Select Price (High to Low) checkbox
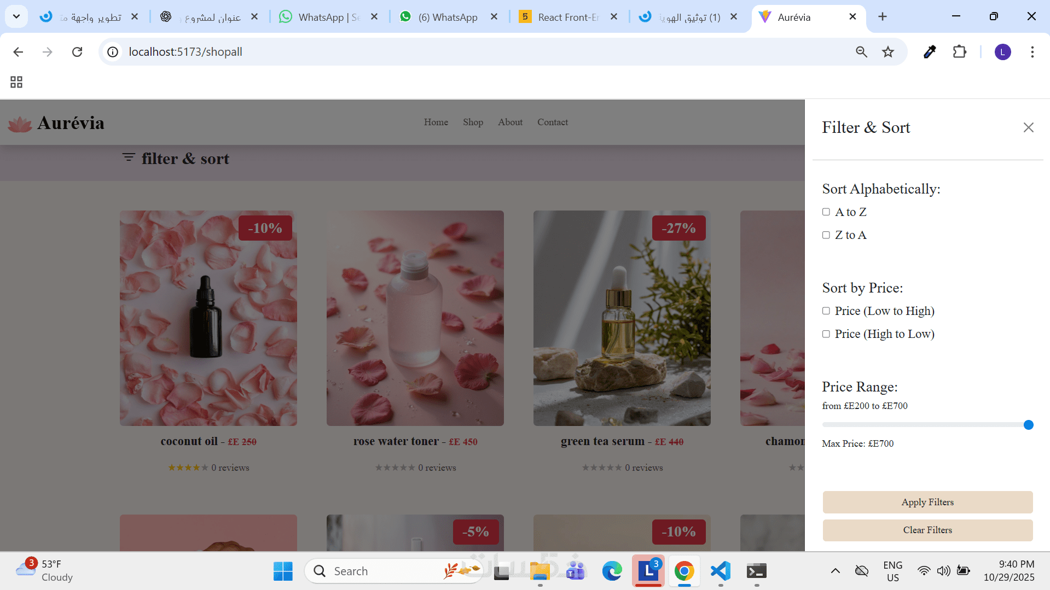The height and width of the screenshot is (590, 1050). [x=826, y=334]
